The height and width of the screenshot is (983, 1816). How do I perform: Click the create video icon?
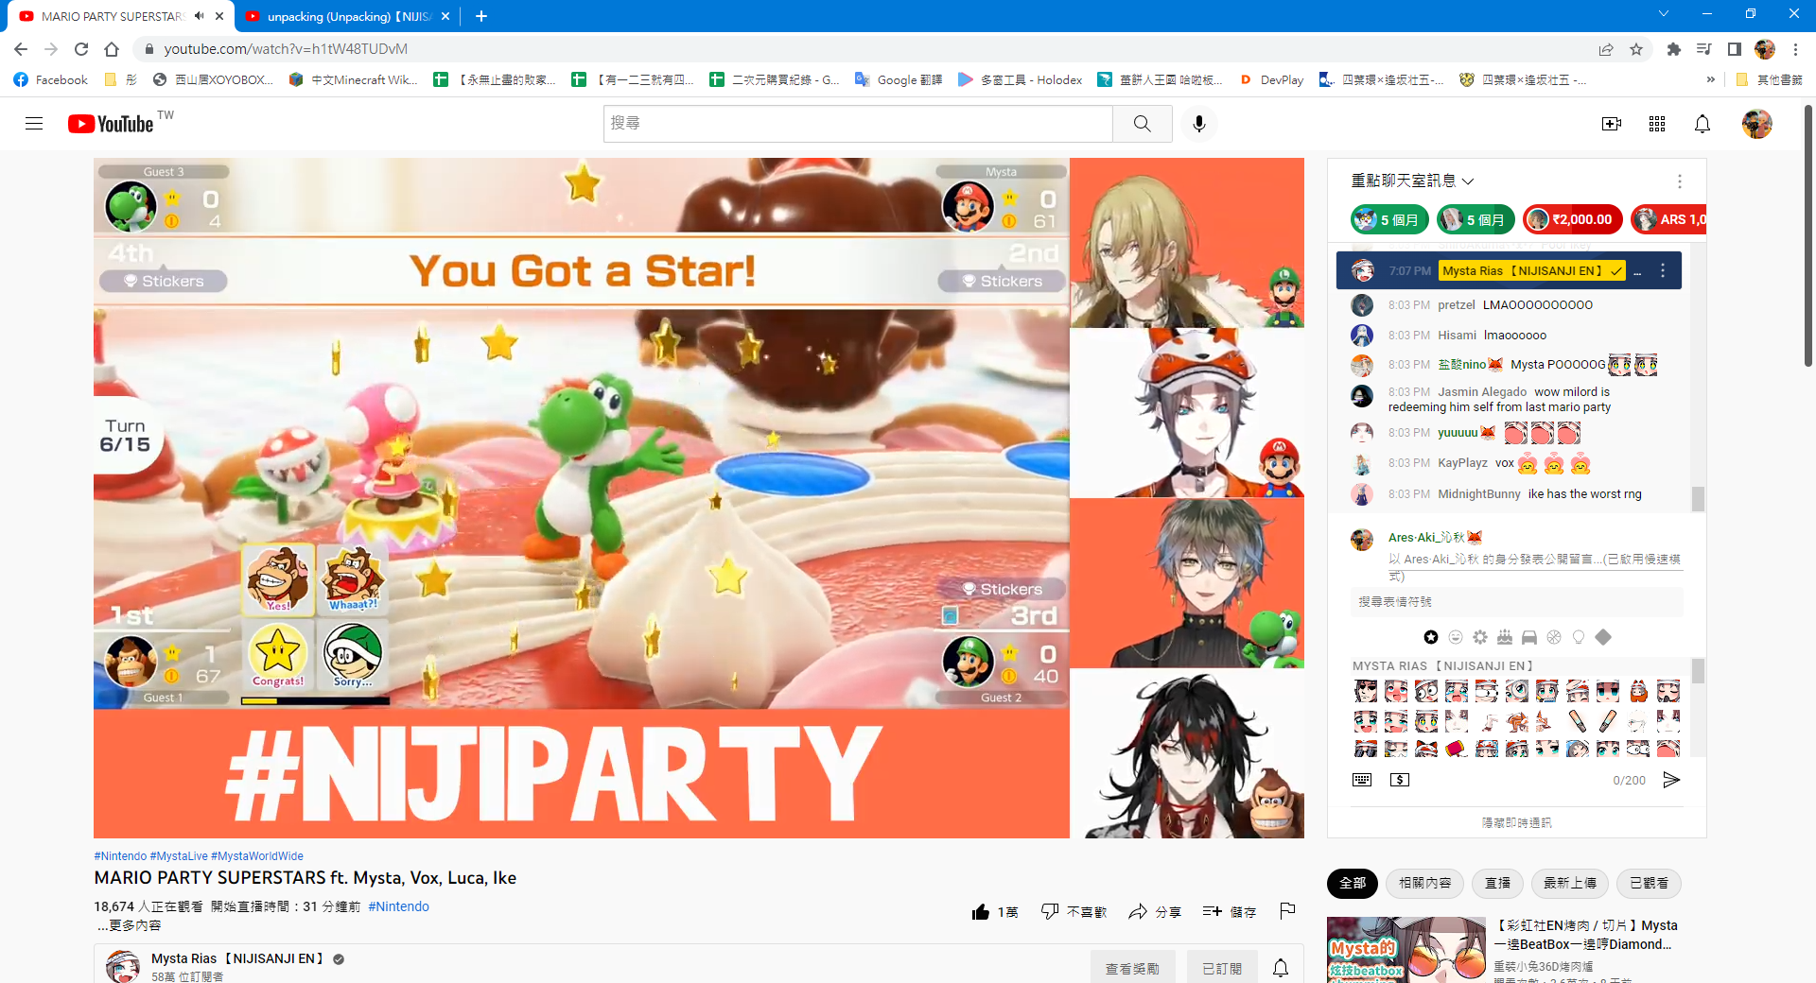(x=1611, y=124)
